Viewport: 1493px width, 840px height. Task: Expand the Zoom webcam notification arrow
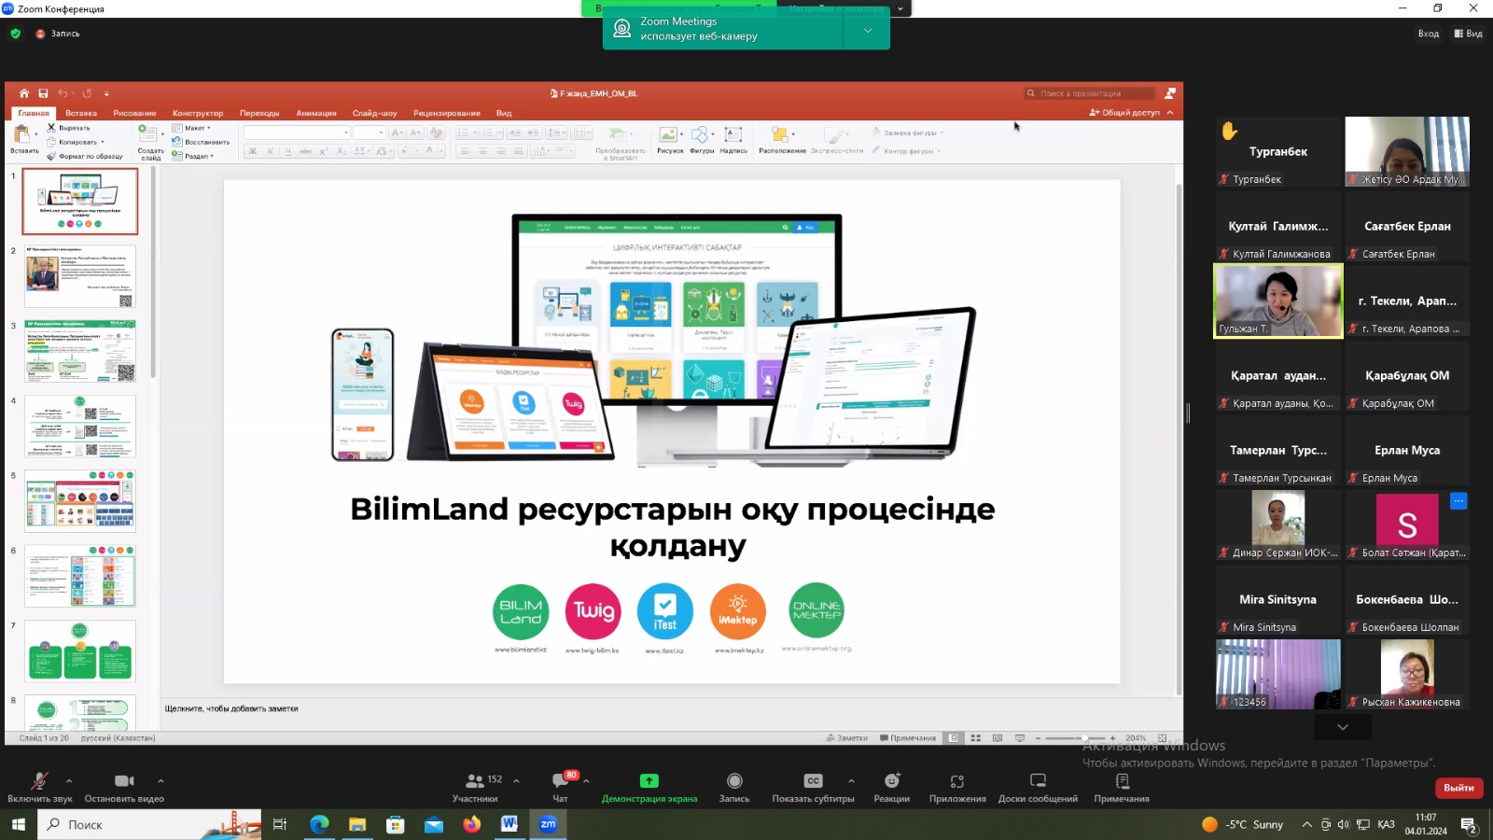868,31
